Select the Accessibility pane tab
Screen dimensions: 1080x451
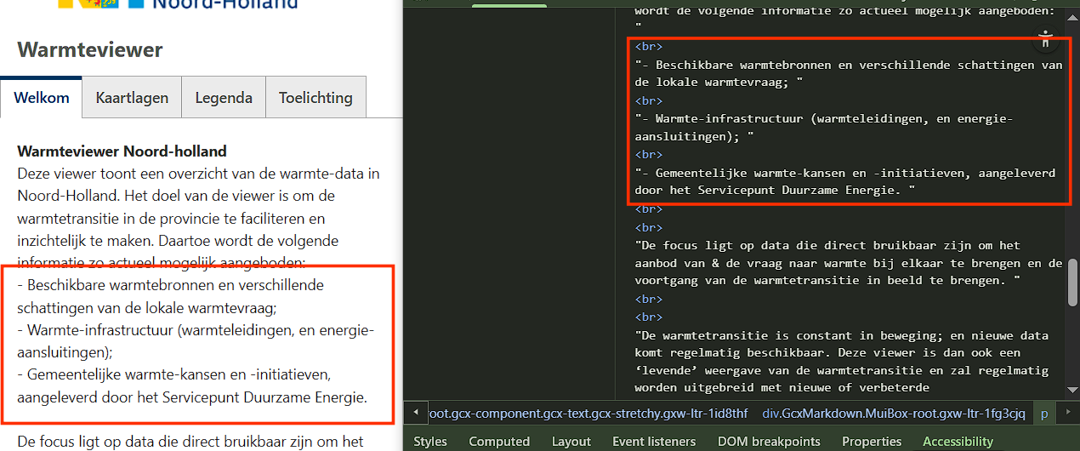pyautogui.click(x=958, y=441)
